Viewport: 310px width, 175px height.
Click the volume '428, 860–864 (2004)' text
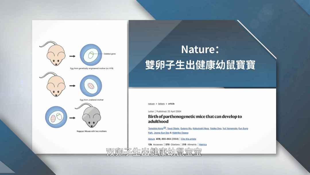(x=167, y=139)
